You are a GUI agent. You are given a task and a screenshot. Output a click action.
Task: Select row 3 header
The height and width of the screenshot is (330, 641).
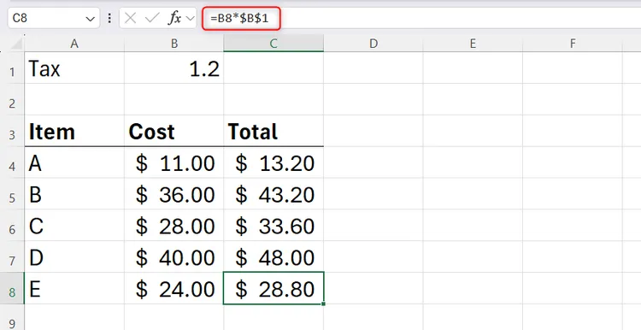[x=12, y=131]
